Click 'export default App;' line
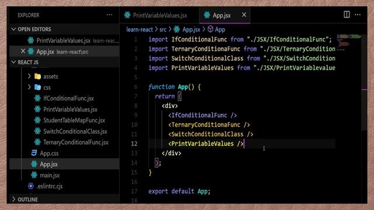This screenshot has width=374, height=210. tap(179, 191)
